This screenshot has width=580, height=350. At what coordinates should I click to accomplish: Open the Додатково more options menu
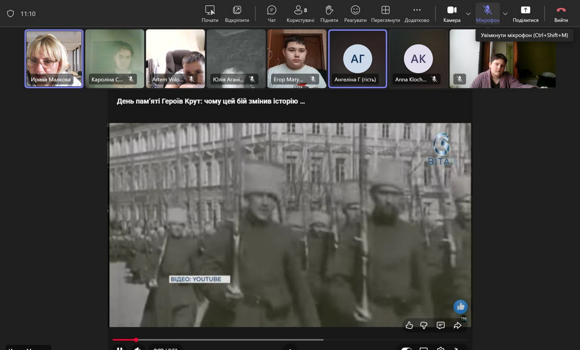[x=417, y=14]
